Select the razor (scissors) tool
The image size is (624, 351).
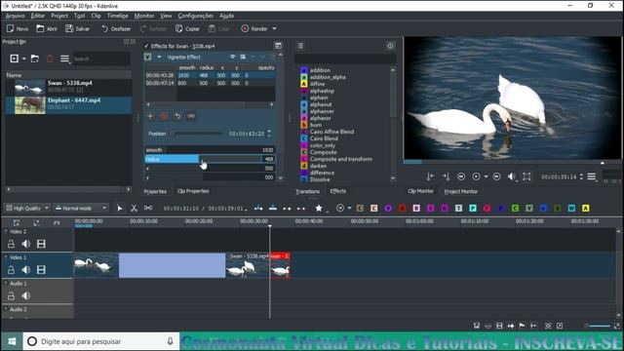point(135,208)
